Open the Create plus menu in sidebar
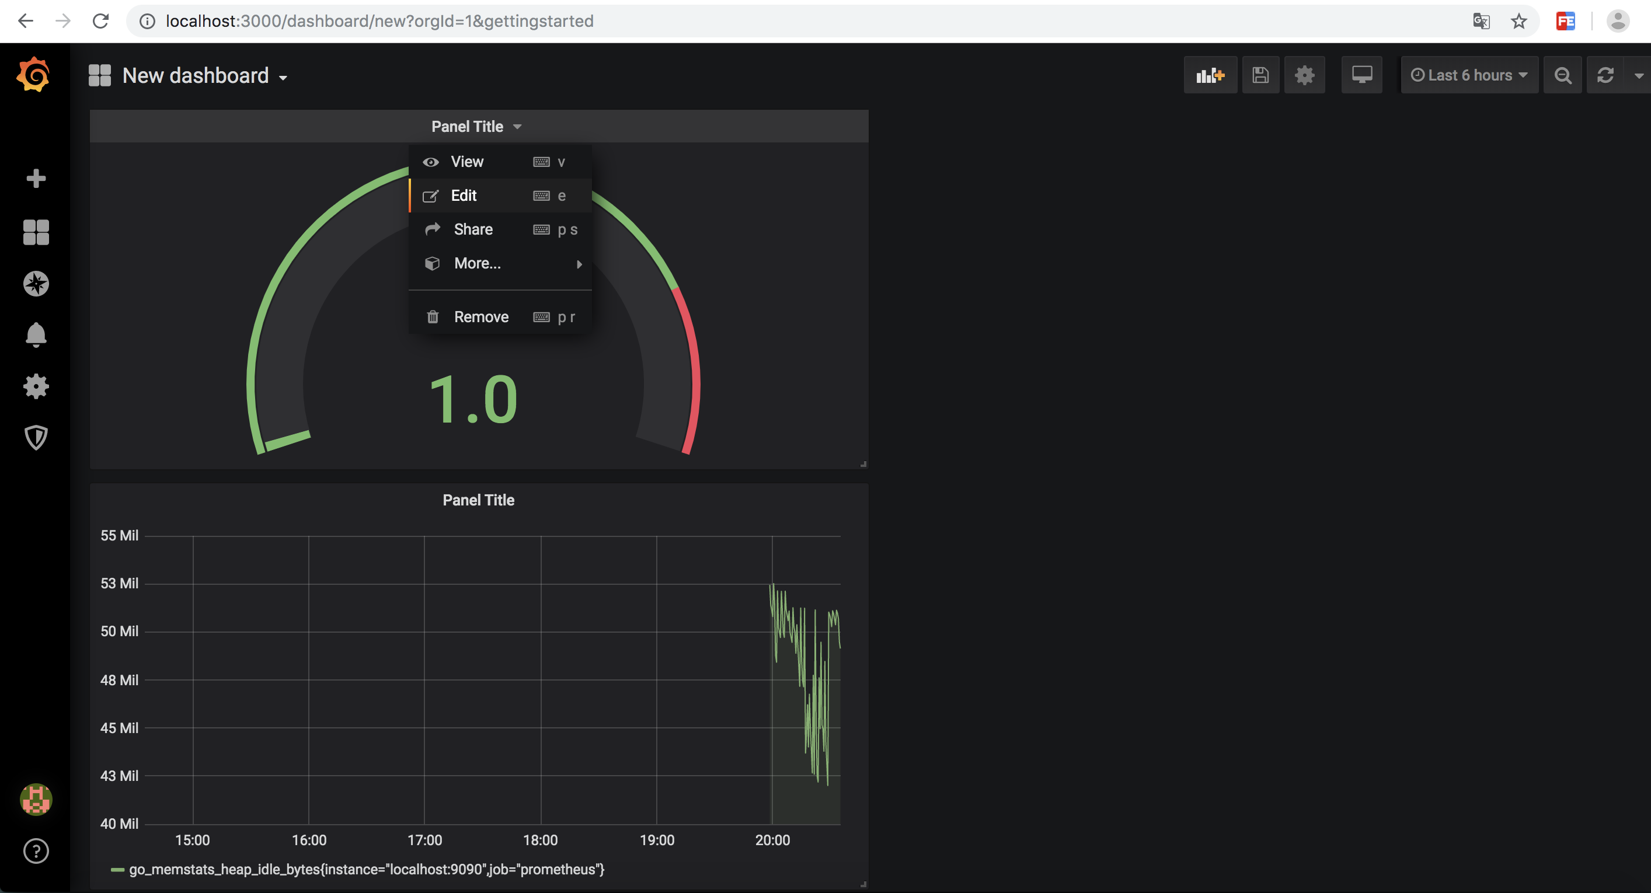This screenshot has width=1651, height=893. [36, 179]
